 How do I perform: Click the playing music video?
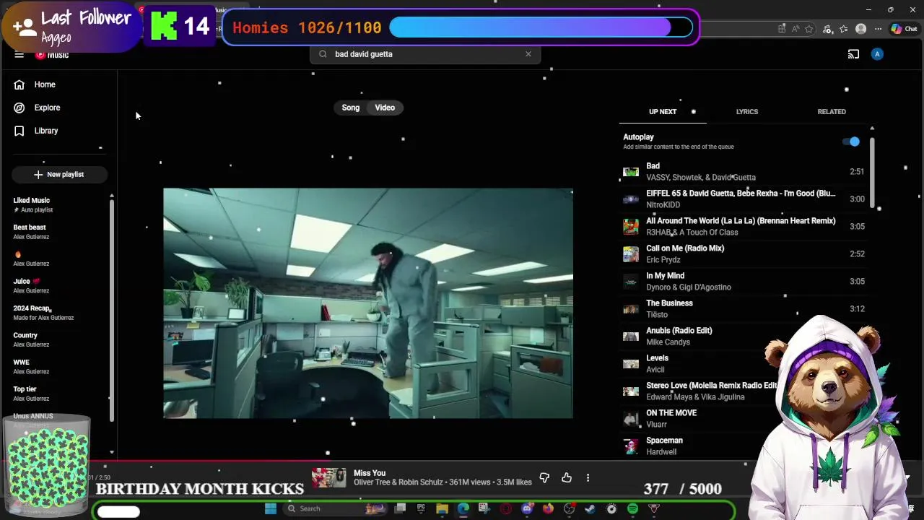coord(368,303)
